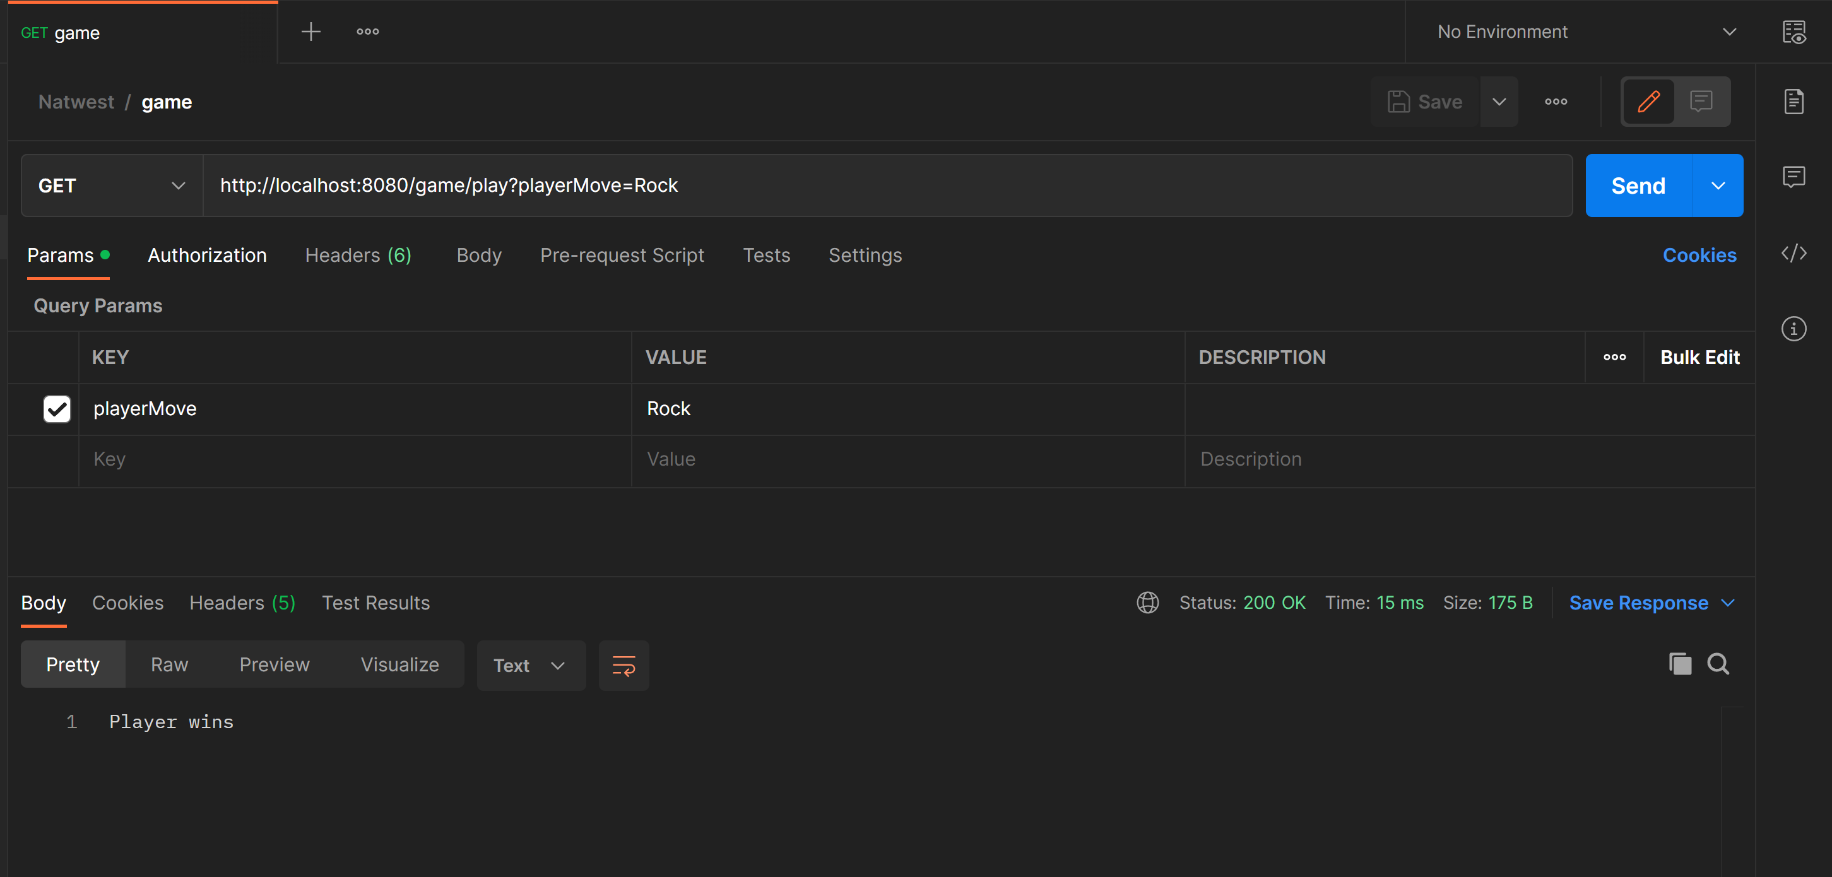Image resolution: width=1832 pixels, height=877 pixels.
Task: Open the code snippet panel
Action: pos(1795,254)
